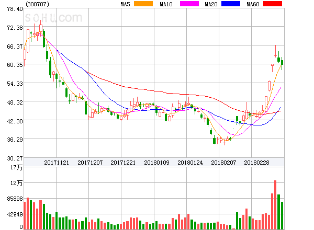This screenshot has height=230, width=314.
Task: Click the 12万 volume axis label
Action: (x=16, y=183)
